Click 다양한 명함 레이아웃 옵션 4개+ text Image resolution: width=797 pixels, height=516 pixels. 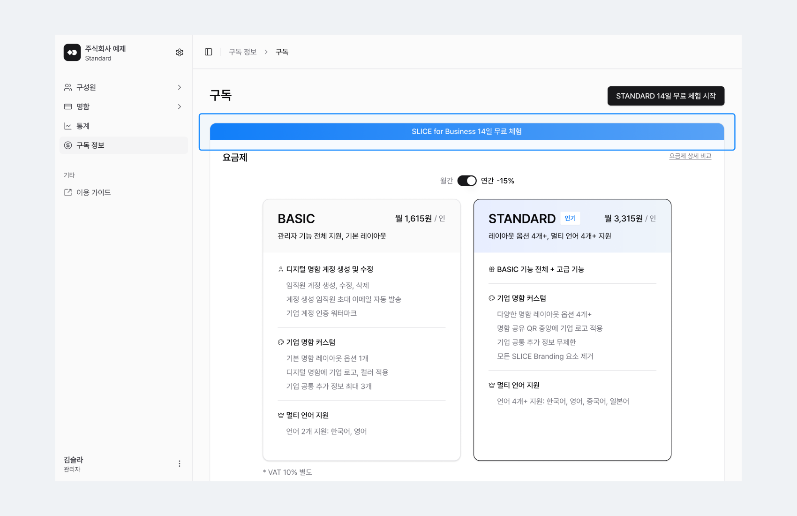544,314
